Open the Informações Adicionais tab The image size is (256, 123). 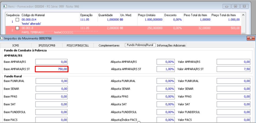[x=171, y=45]
